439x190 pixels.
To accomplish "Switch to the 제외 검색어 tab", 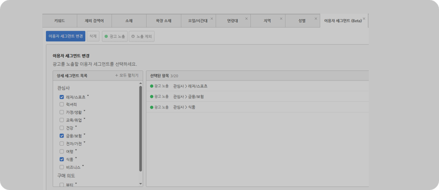I will [x=94, y=21].
